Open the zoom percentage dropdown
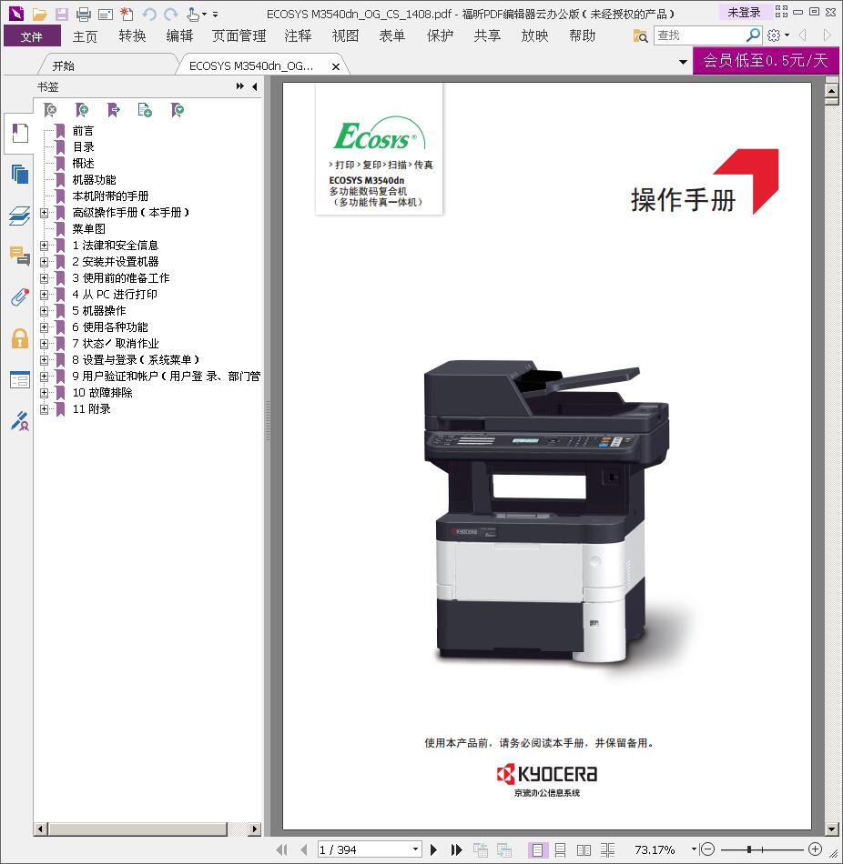Viewport: 843px width, 864px height. coord(694,849)
